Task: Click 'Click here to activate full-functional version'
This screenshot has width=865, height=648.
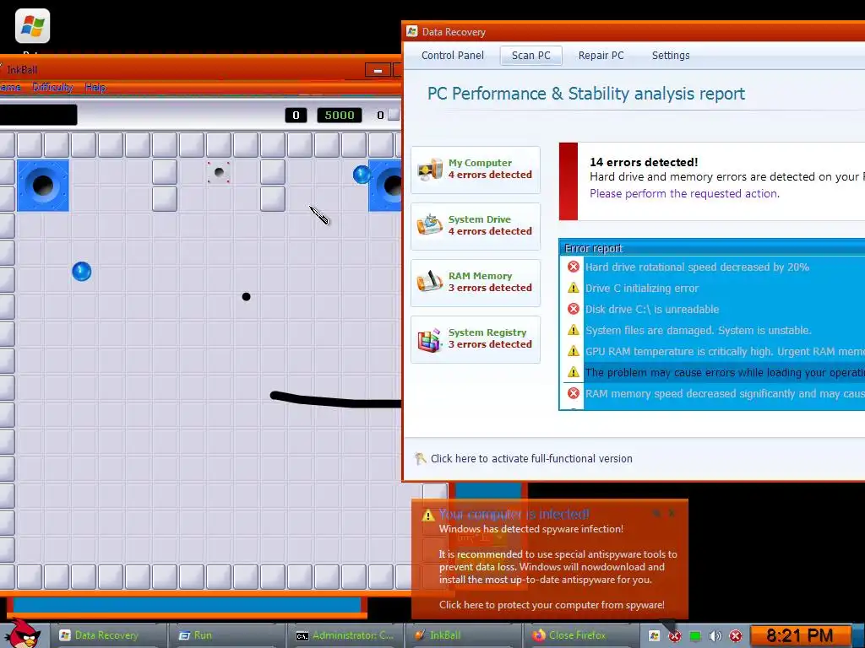Action: (531, 458)
